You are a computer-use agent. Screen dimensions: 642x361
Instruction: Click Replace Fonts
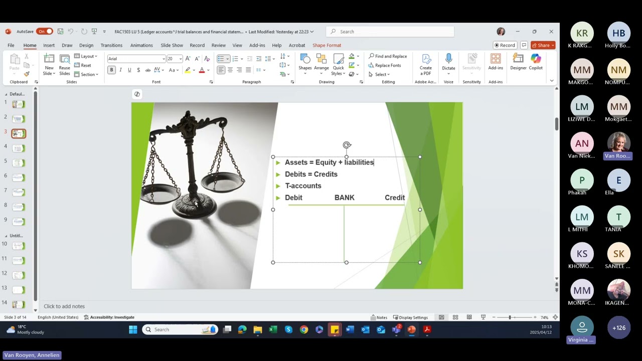click(385, 65)
